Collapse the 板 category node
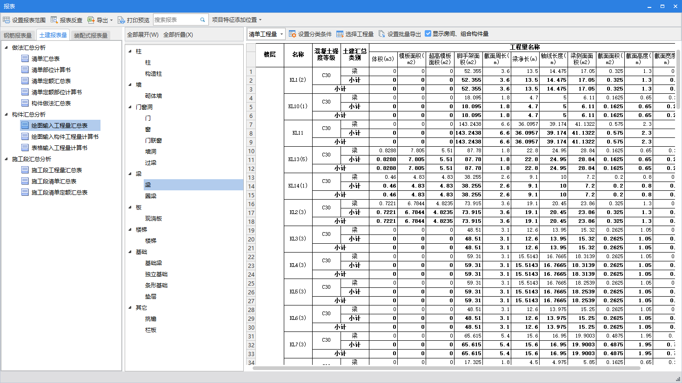The height and width of the screenshot is (383, 682). coord(130,207)
